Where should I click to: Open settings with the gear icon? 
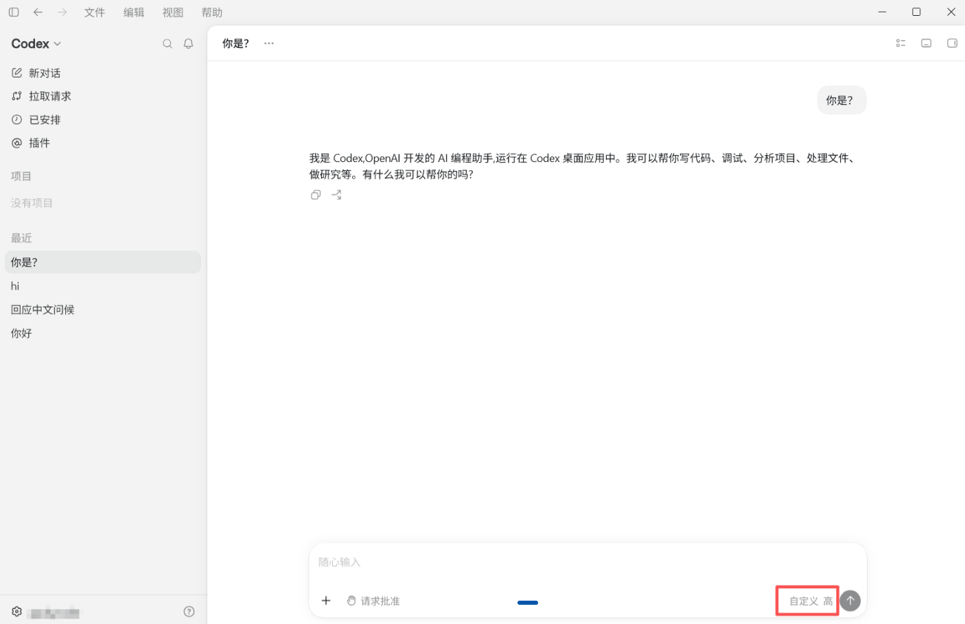(x=17, y=612)
